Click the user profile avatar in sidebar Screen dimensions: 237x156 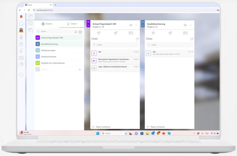click(21, 30)
